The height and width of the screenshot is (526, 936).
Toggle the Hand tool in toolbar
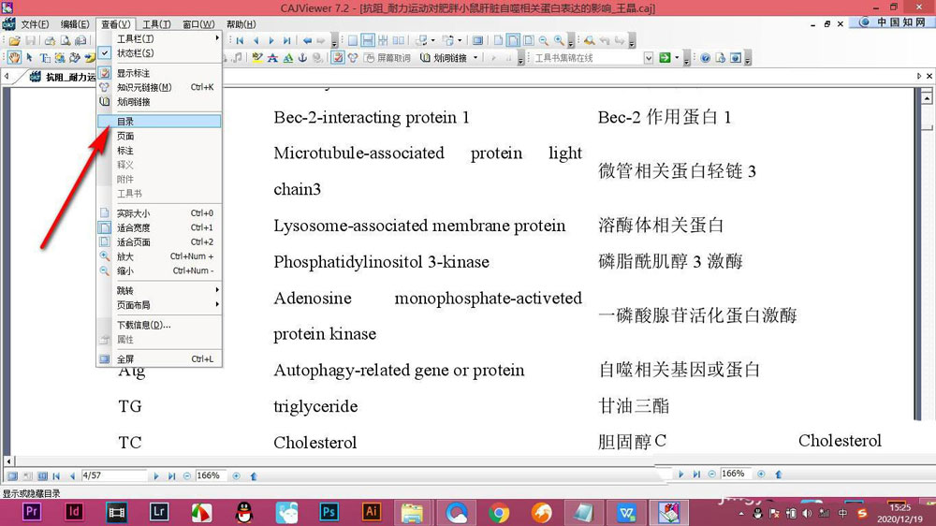click(14, 58)
